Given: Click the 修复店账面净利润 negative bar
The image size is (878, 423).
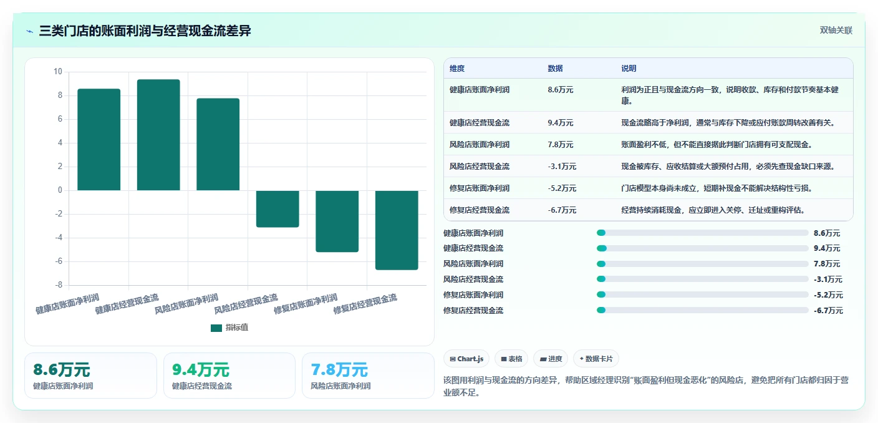Looking at the screenshot, I should click(x=337, y=221).
